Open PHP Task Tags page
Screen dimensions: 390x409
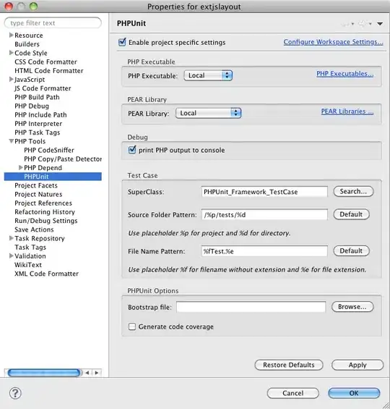tap(38, 132)
